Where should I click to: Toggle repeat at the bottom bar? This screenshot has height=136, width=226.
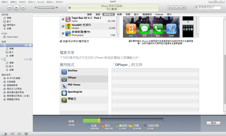pyautogui.click(x=19, y=134)
